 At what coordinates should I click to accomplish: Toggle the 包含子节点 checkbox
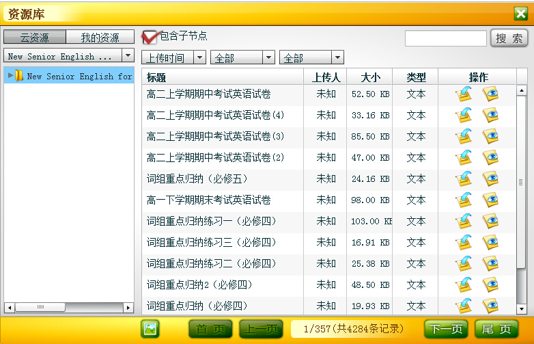tap(149, 37)
